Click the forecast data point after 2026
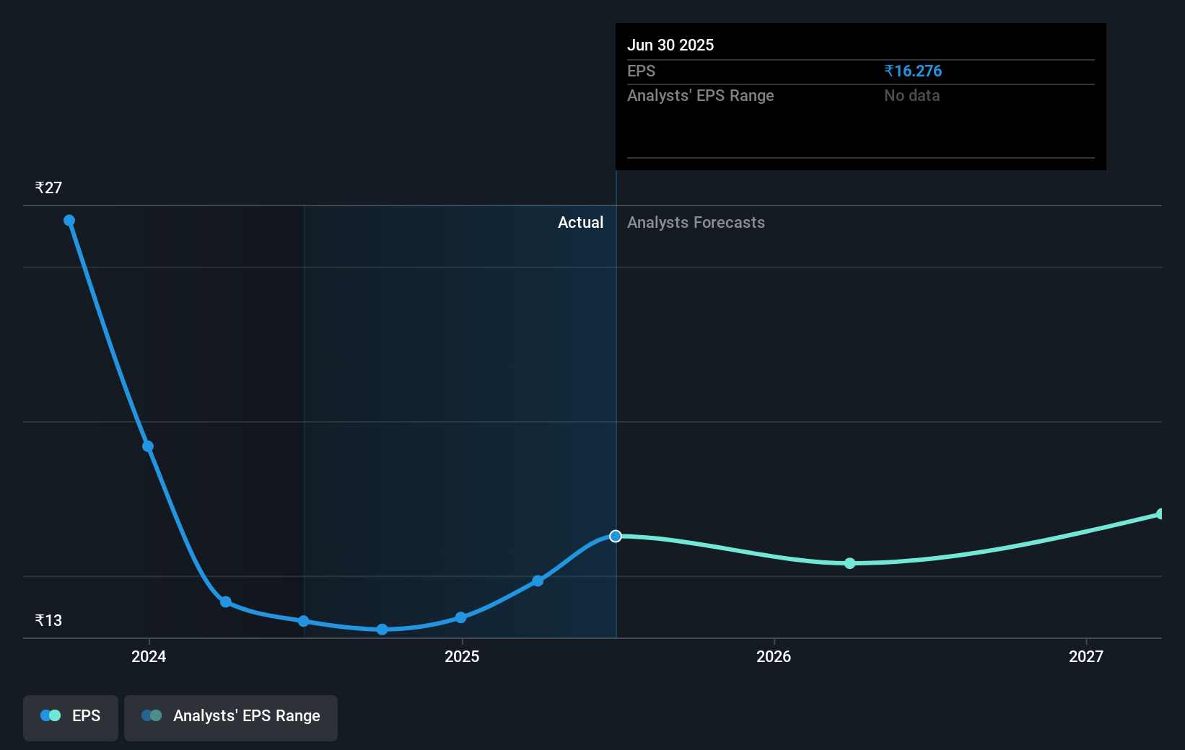The height and width of the screenshot is (750, 1185). click(x=850, y=563)
